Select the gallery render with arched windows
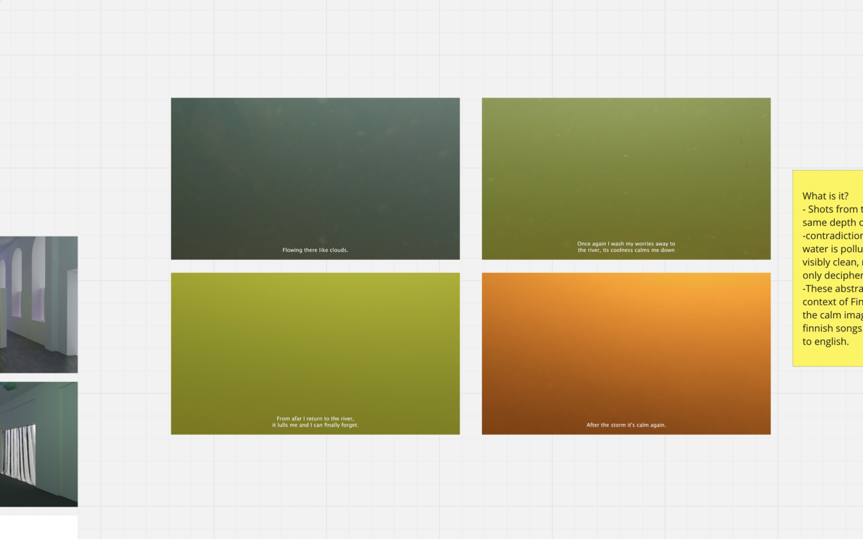Image resolution: width=863 pixels, height=539 pixels. click(38, 304)
